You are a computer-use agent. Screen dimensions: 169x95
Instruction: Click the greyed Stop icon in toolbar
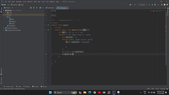pos(158,5)
